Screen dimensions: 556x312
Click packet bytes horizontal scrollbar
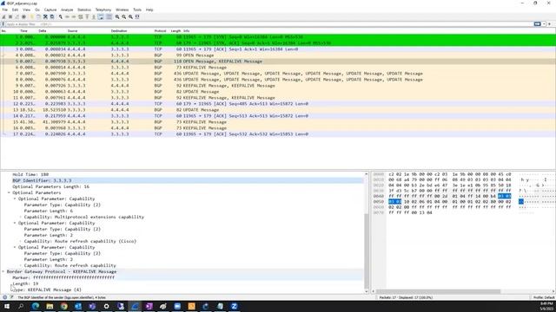pos(438,291)
